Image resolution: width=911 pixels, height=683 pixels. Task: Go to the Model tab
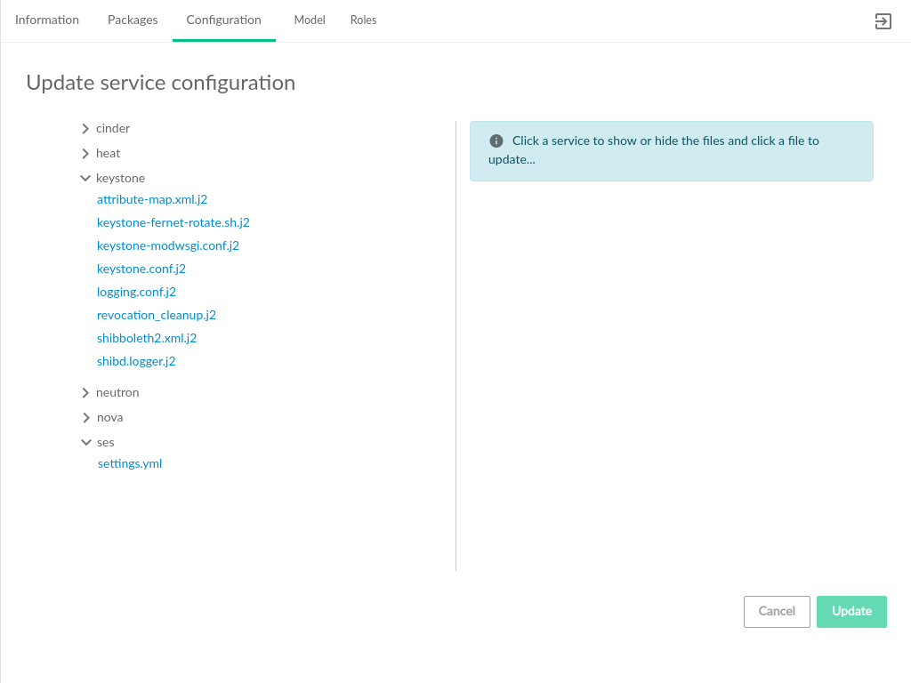coord(310,20)
